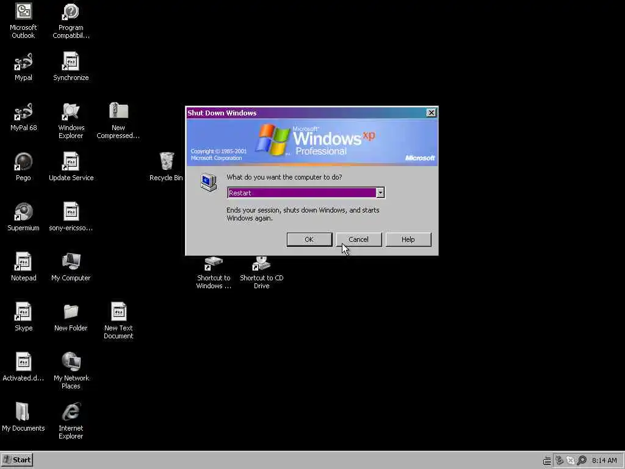Open the Start menu
This screenshot has width=625, height=469.
(17, 460)
